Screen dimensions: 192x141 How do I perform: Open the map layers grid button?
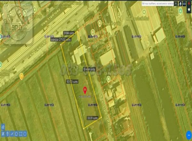point(185,4)
